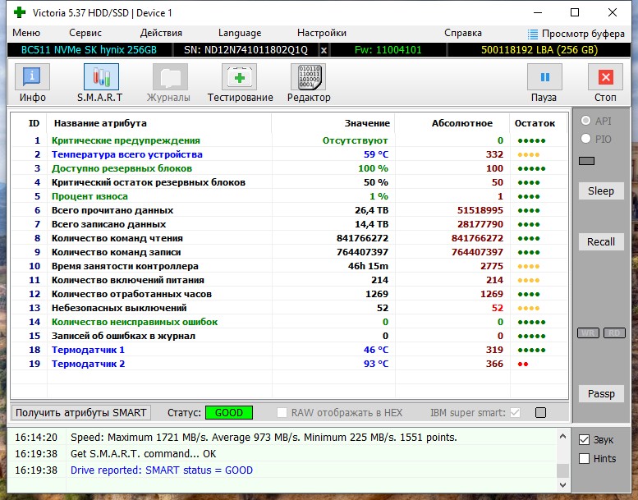Screen dimensions: 638x500
Task: Select the Записей об ошибках в журнал row
Action: pos(290,336)
